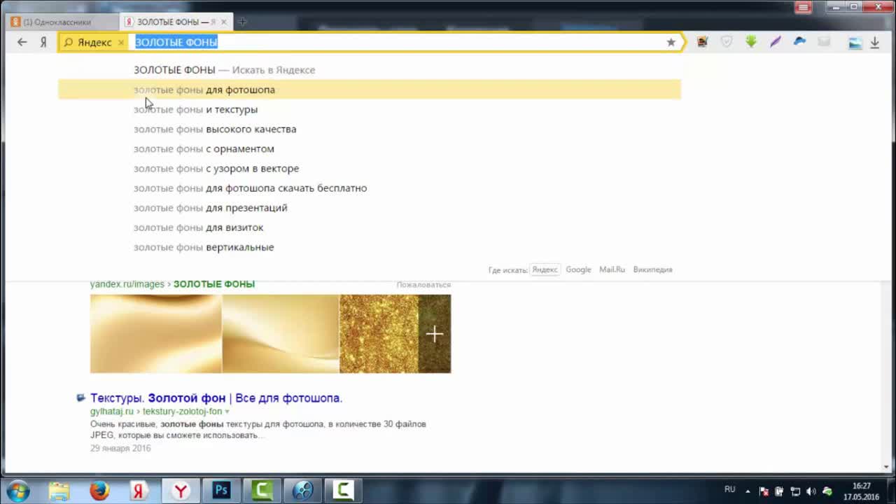Click the blue cloud extension icon

[799, 42]
